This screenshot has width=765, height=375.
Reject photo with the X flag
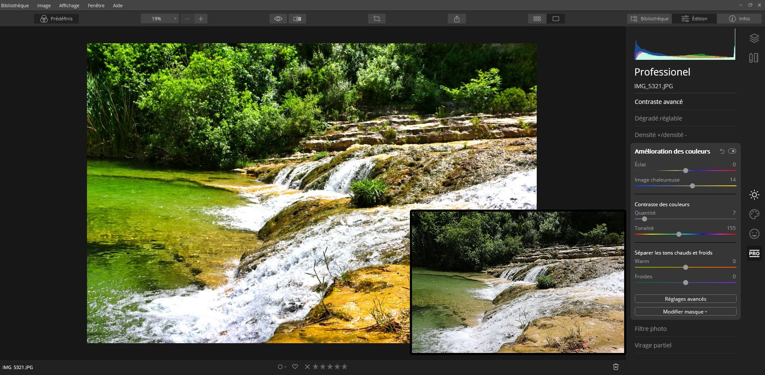pyautogui.click(x=307, y=367)
